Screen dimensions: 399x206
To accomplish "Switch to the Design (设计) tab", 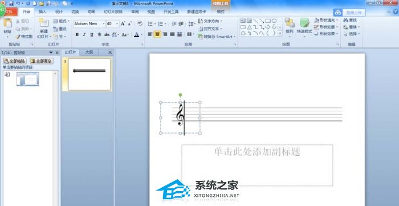I will tap(59, 12).
